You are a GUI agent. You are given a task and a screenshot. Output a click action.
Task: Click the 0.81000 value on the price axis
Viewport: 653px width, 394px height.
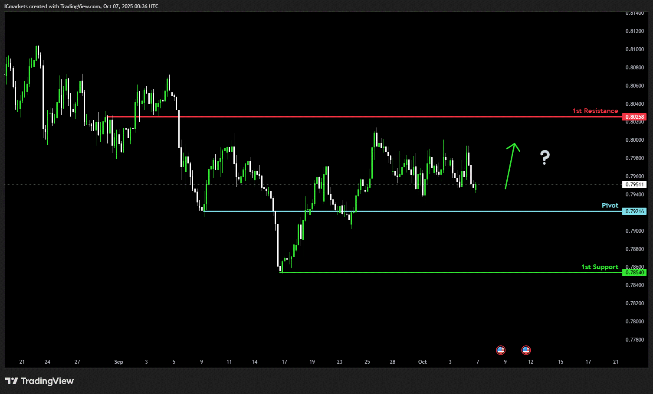click(x=634, y=49)
